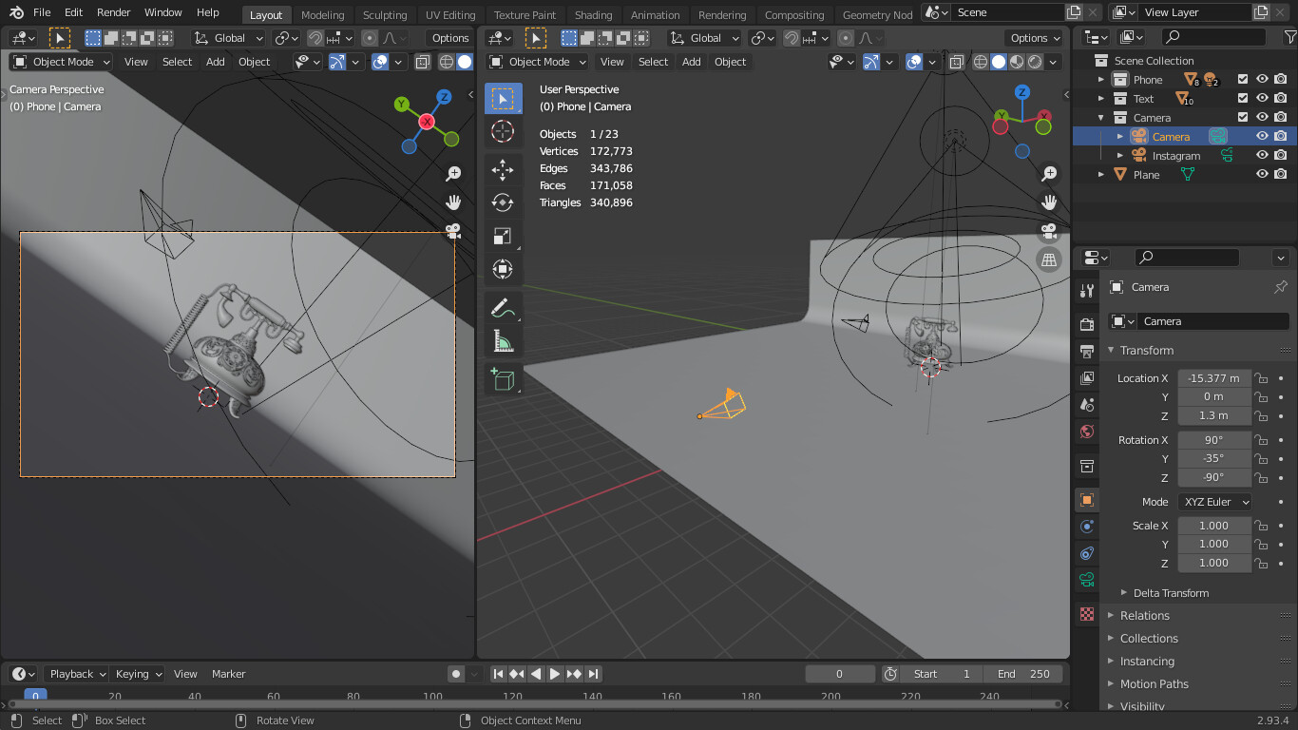Select the Scale tool in toolbar
1298x730 pixels.
pyautogui.click(x=503, y=237)
